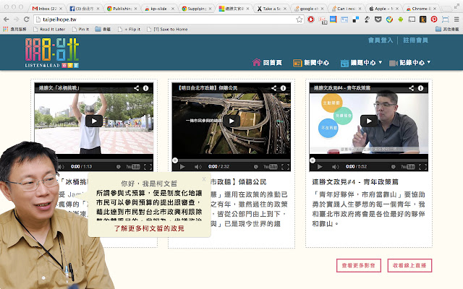The height and width of the screenshot is (289, 463).
Task: Click small play control of 明日台北市政廳 video
Action: tap(182, 167)
